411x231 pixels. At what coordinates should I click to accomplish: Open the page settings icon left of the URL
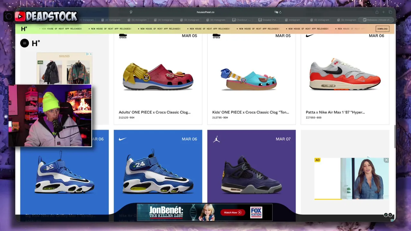pos(131,12)
